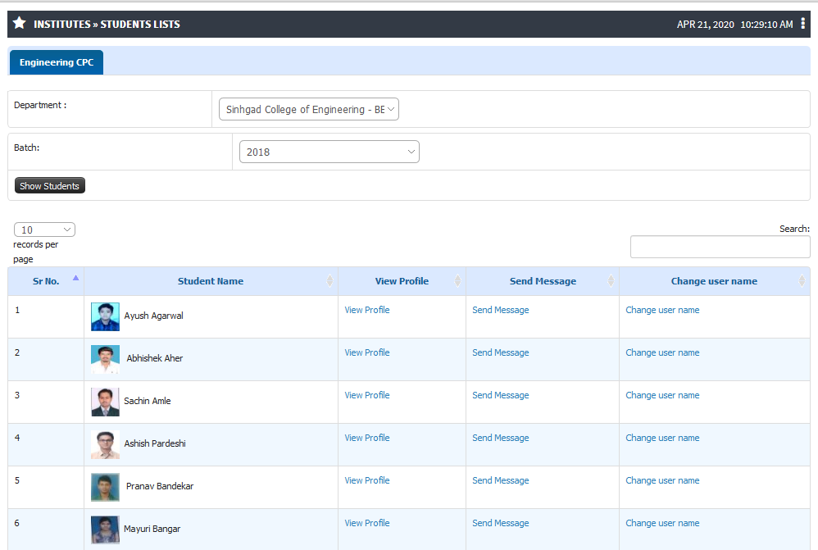818x550 pixels.
Task: Click the Batch label
Action: click(26, 148)
